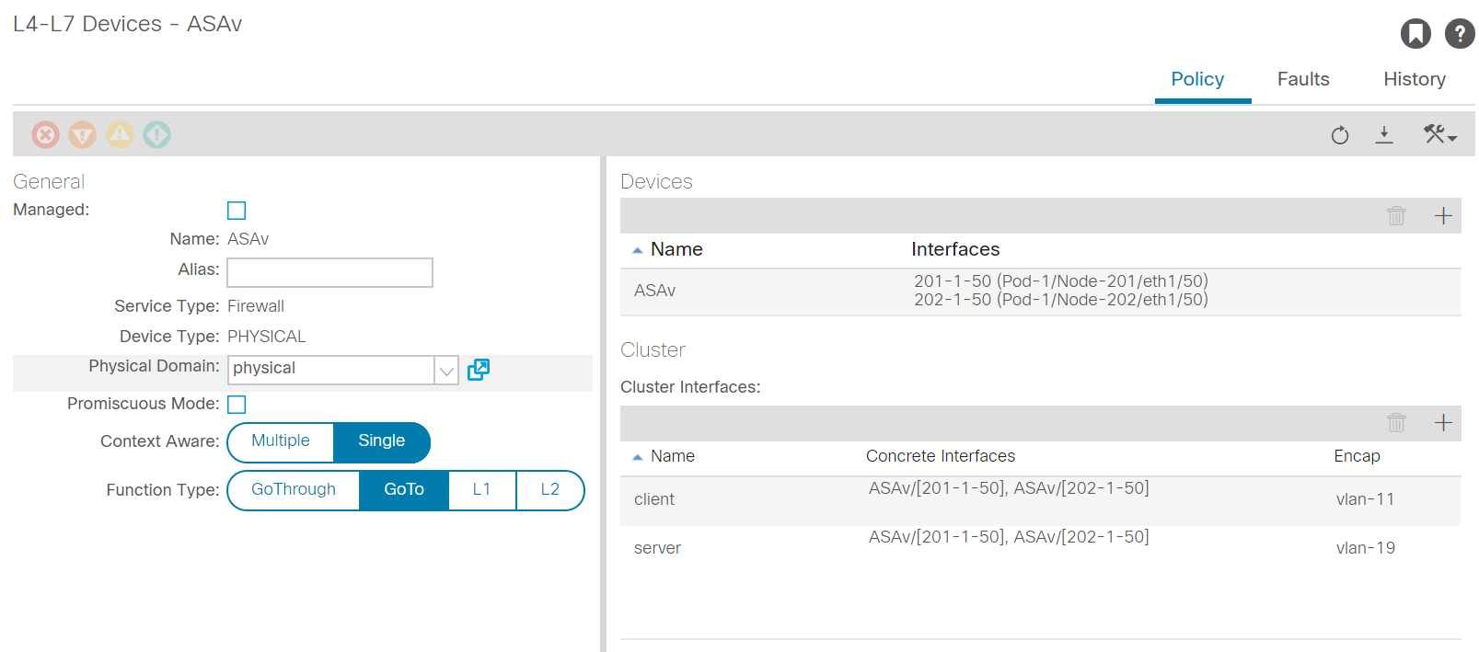The height and width of the screenshot is (652, 1479).
Task: Switch to the History tab
Action: pos(1415,79)
